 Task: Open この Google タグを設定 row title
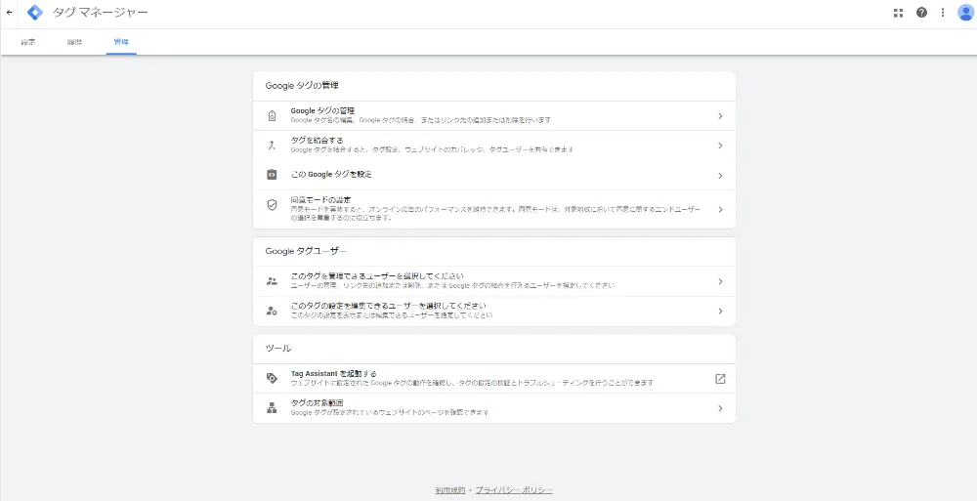pos(331,175)
